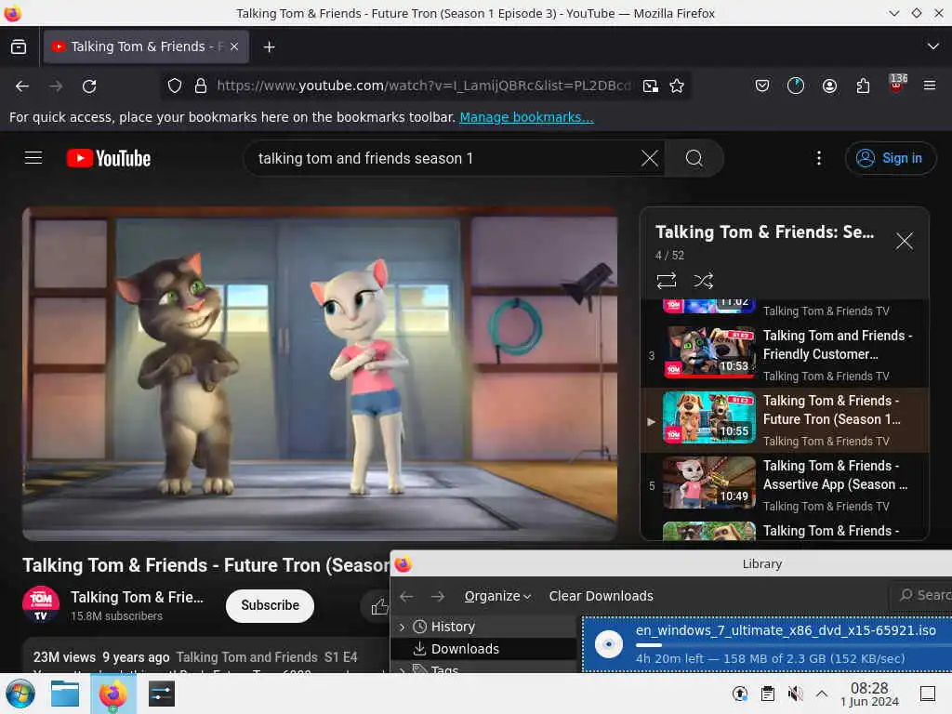Open the updates tray icon
Image resolution: width=952 pixels, height=714 pixels.
click(739, 694)
